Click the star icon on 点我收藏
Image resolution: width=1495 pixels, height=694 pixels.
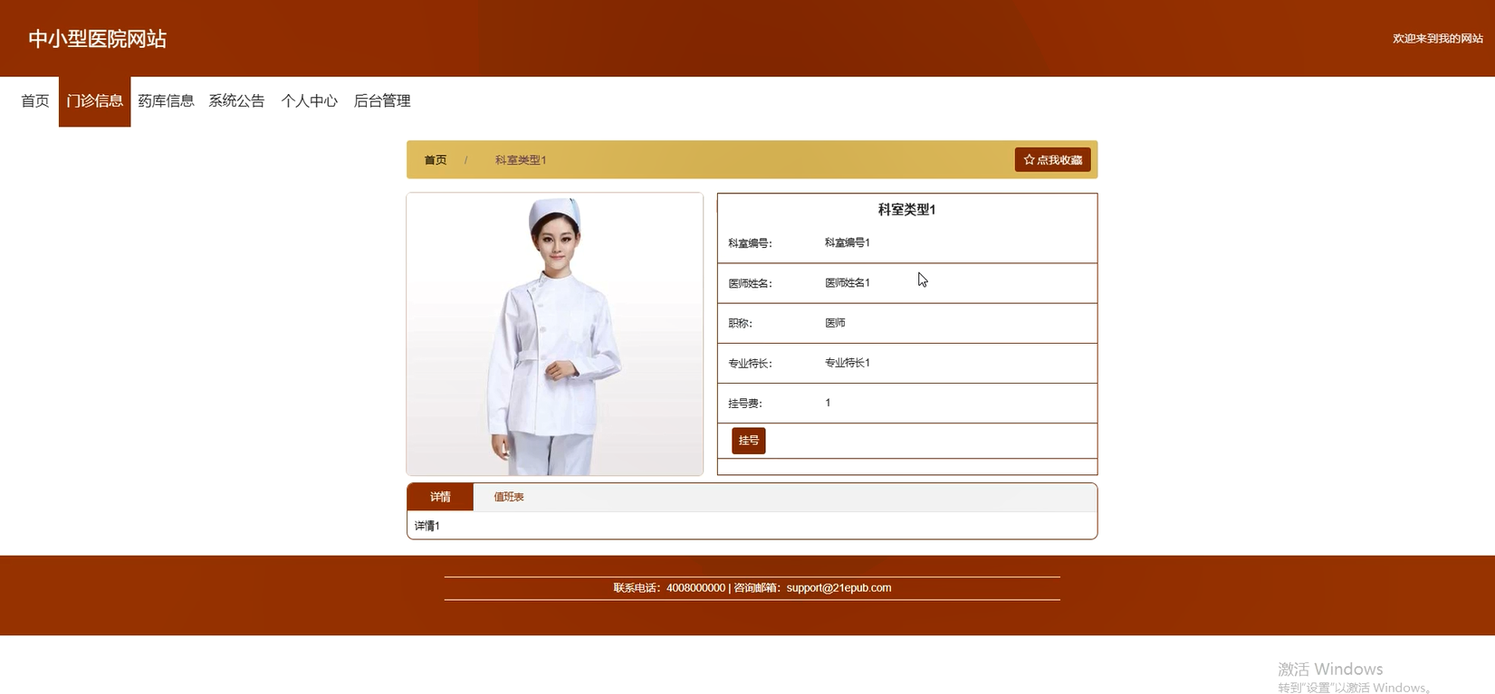tap(1029, 160)
